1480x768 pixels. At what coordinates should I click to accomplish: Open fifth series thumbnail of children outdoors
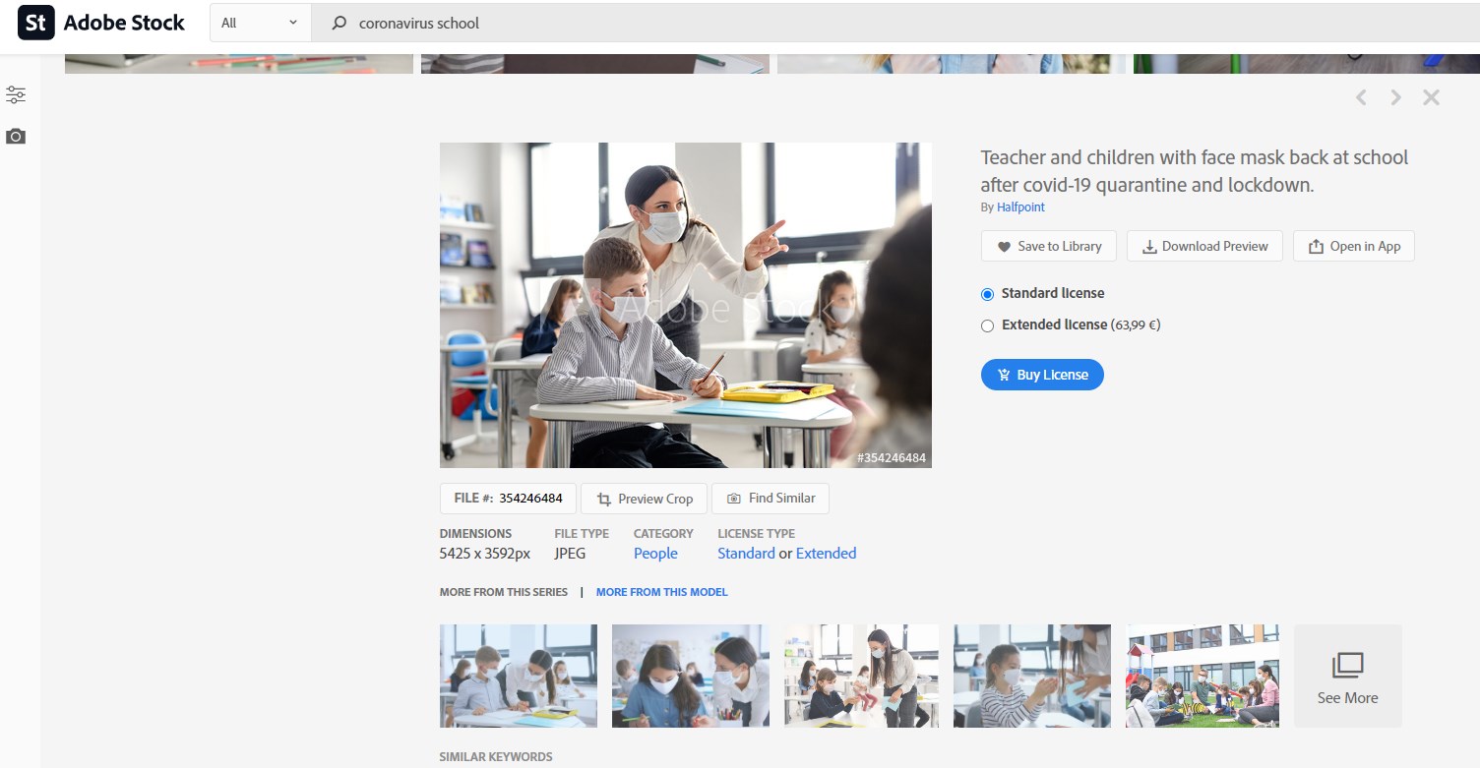point(1202,676)
